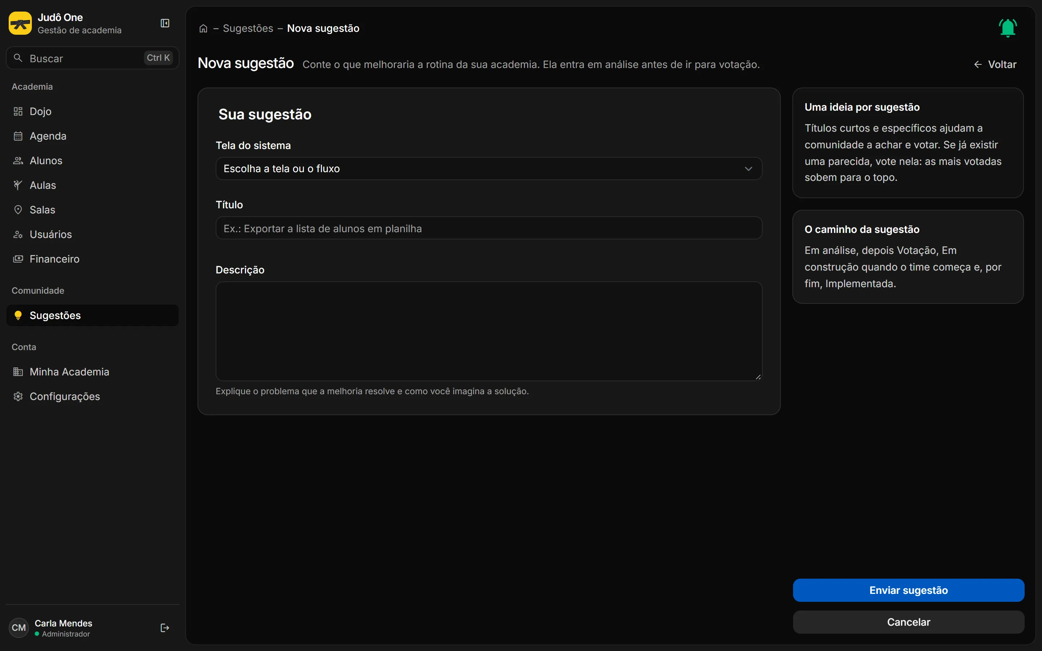The height and width of the screenshot is (651, 1042).
Task: Focus the Título input field
Action: [489, 228]
